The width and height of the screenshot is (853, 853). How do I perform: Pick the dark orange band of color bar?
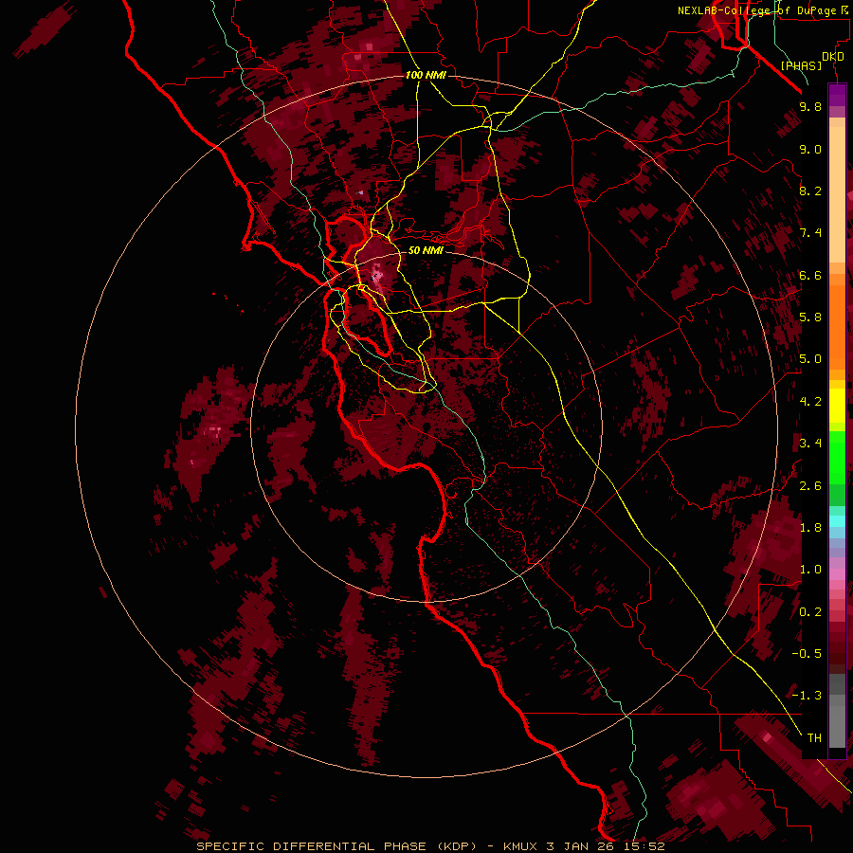837,326
